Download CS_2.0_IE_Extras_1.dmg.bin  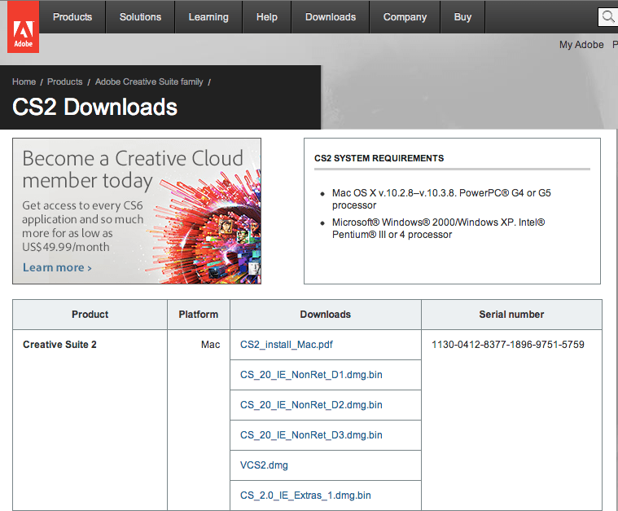[x=305, y=496]
